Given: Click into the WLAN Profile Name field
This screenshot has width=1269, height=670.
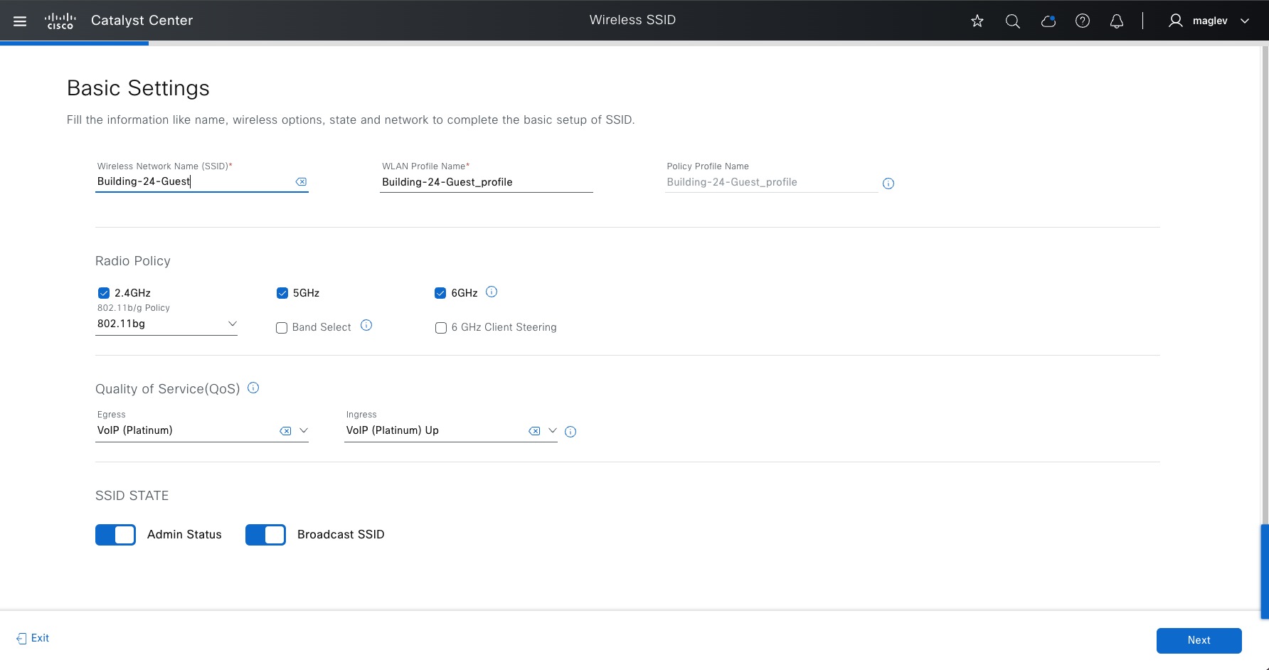Looking at the screenshot, I should pos(486,182).
